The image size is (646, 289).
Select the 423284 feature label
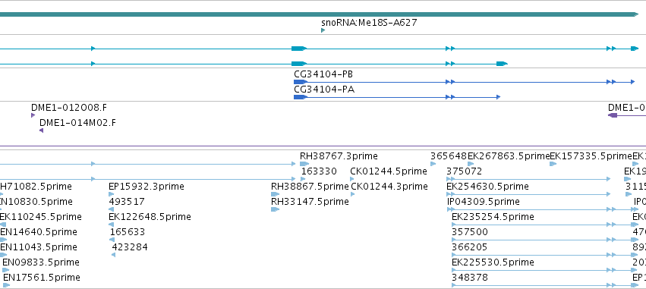point(130,247)
